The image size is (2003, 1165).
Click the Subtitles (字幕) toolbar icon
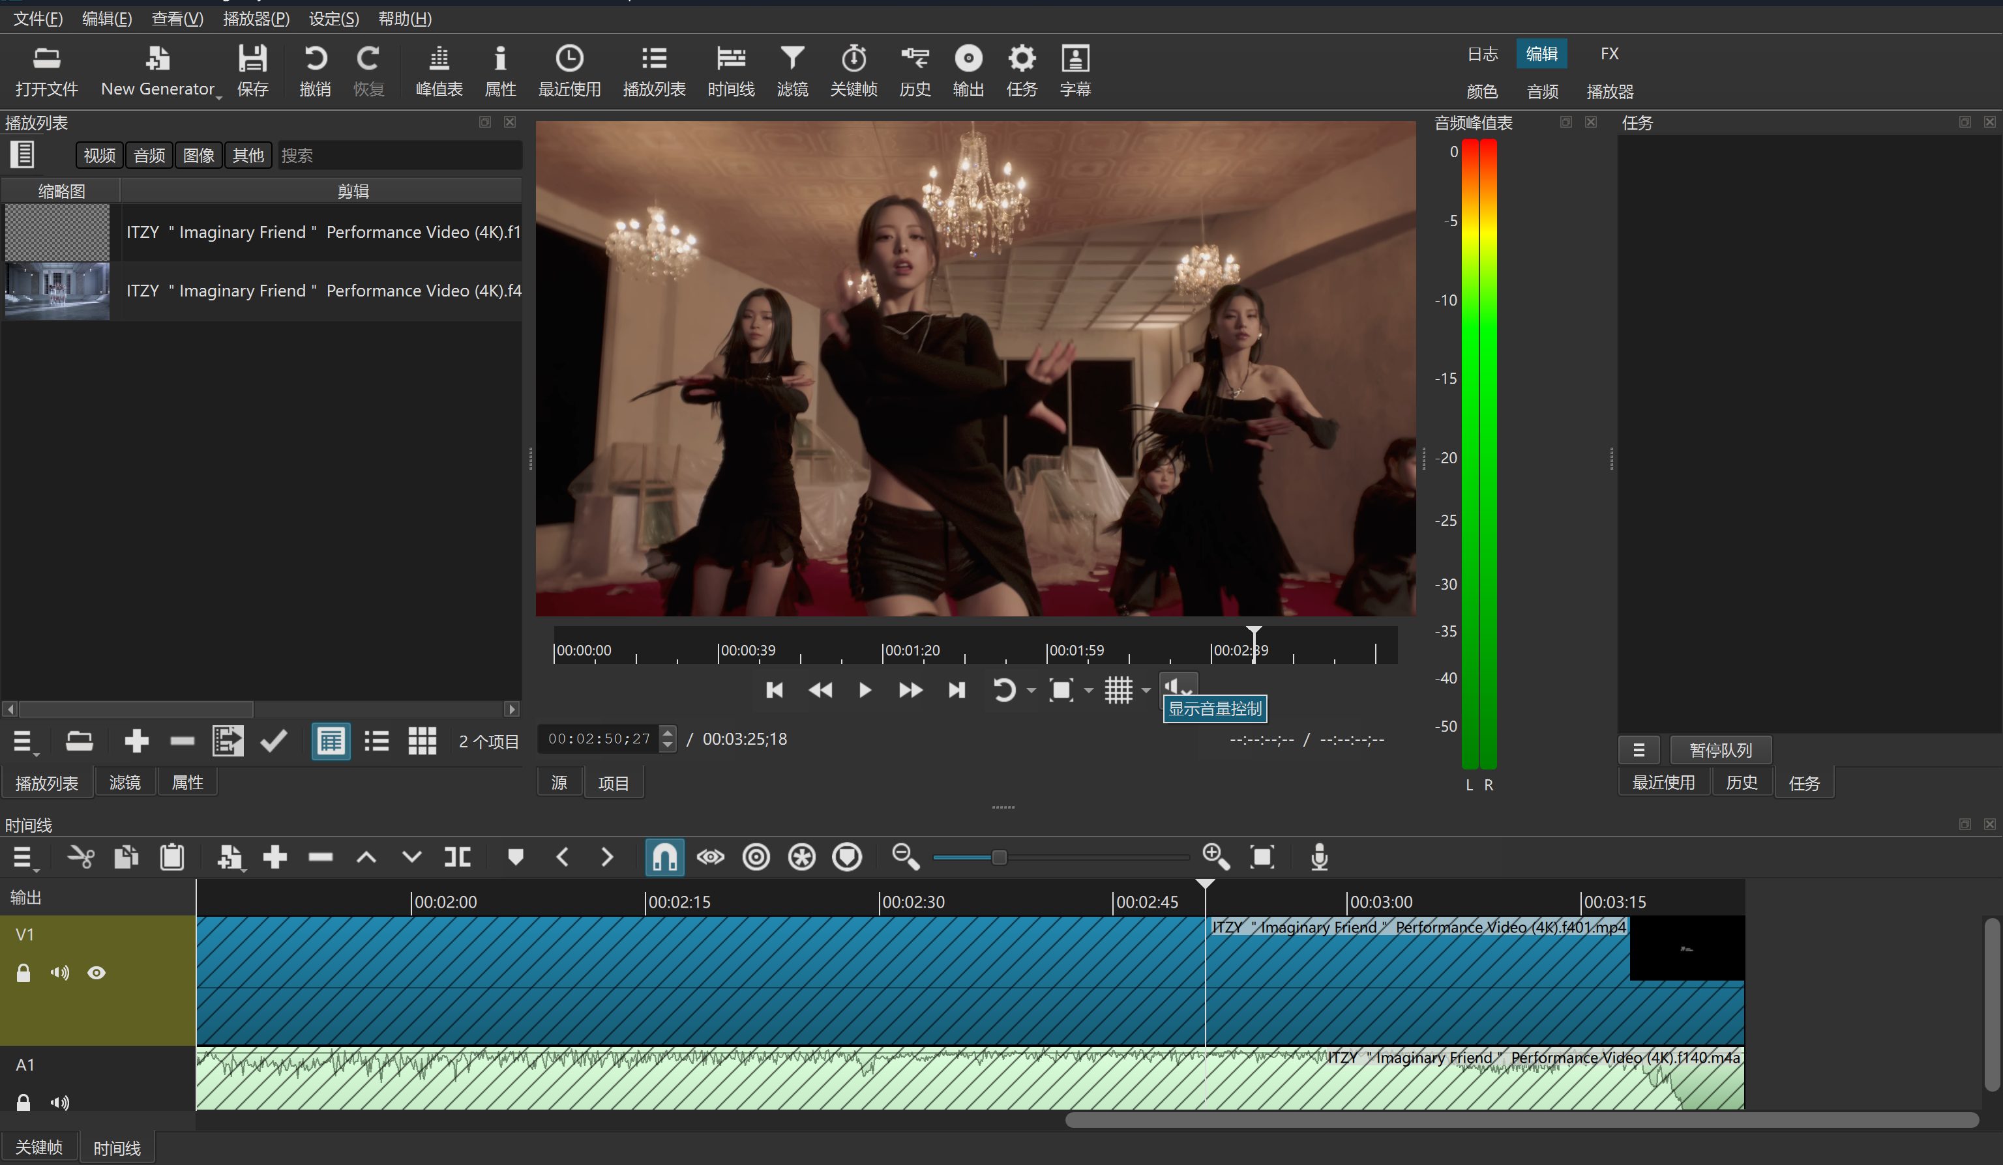coord(1075,69)
